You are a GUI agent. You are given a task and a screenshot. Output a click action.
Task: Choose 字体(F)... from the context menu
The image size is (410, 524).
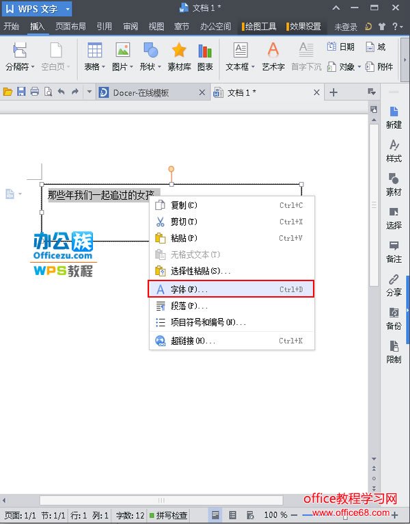click(231, 289)
